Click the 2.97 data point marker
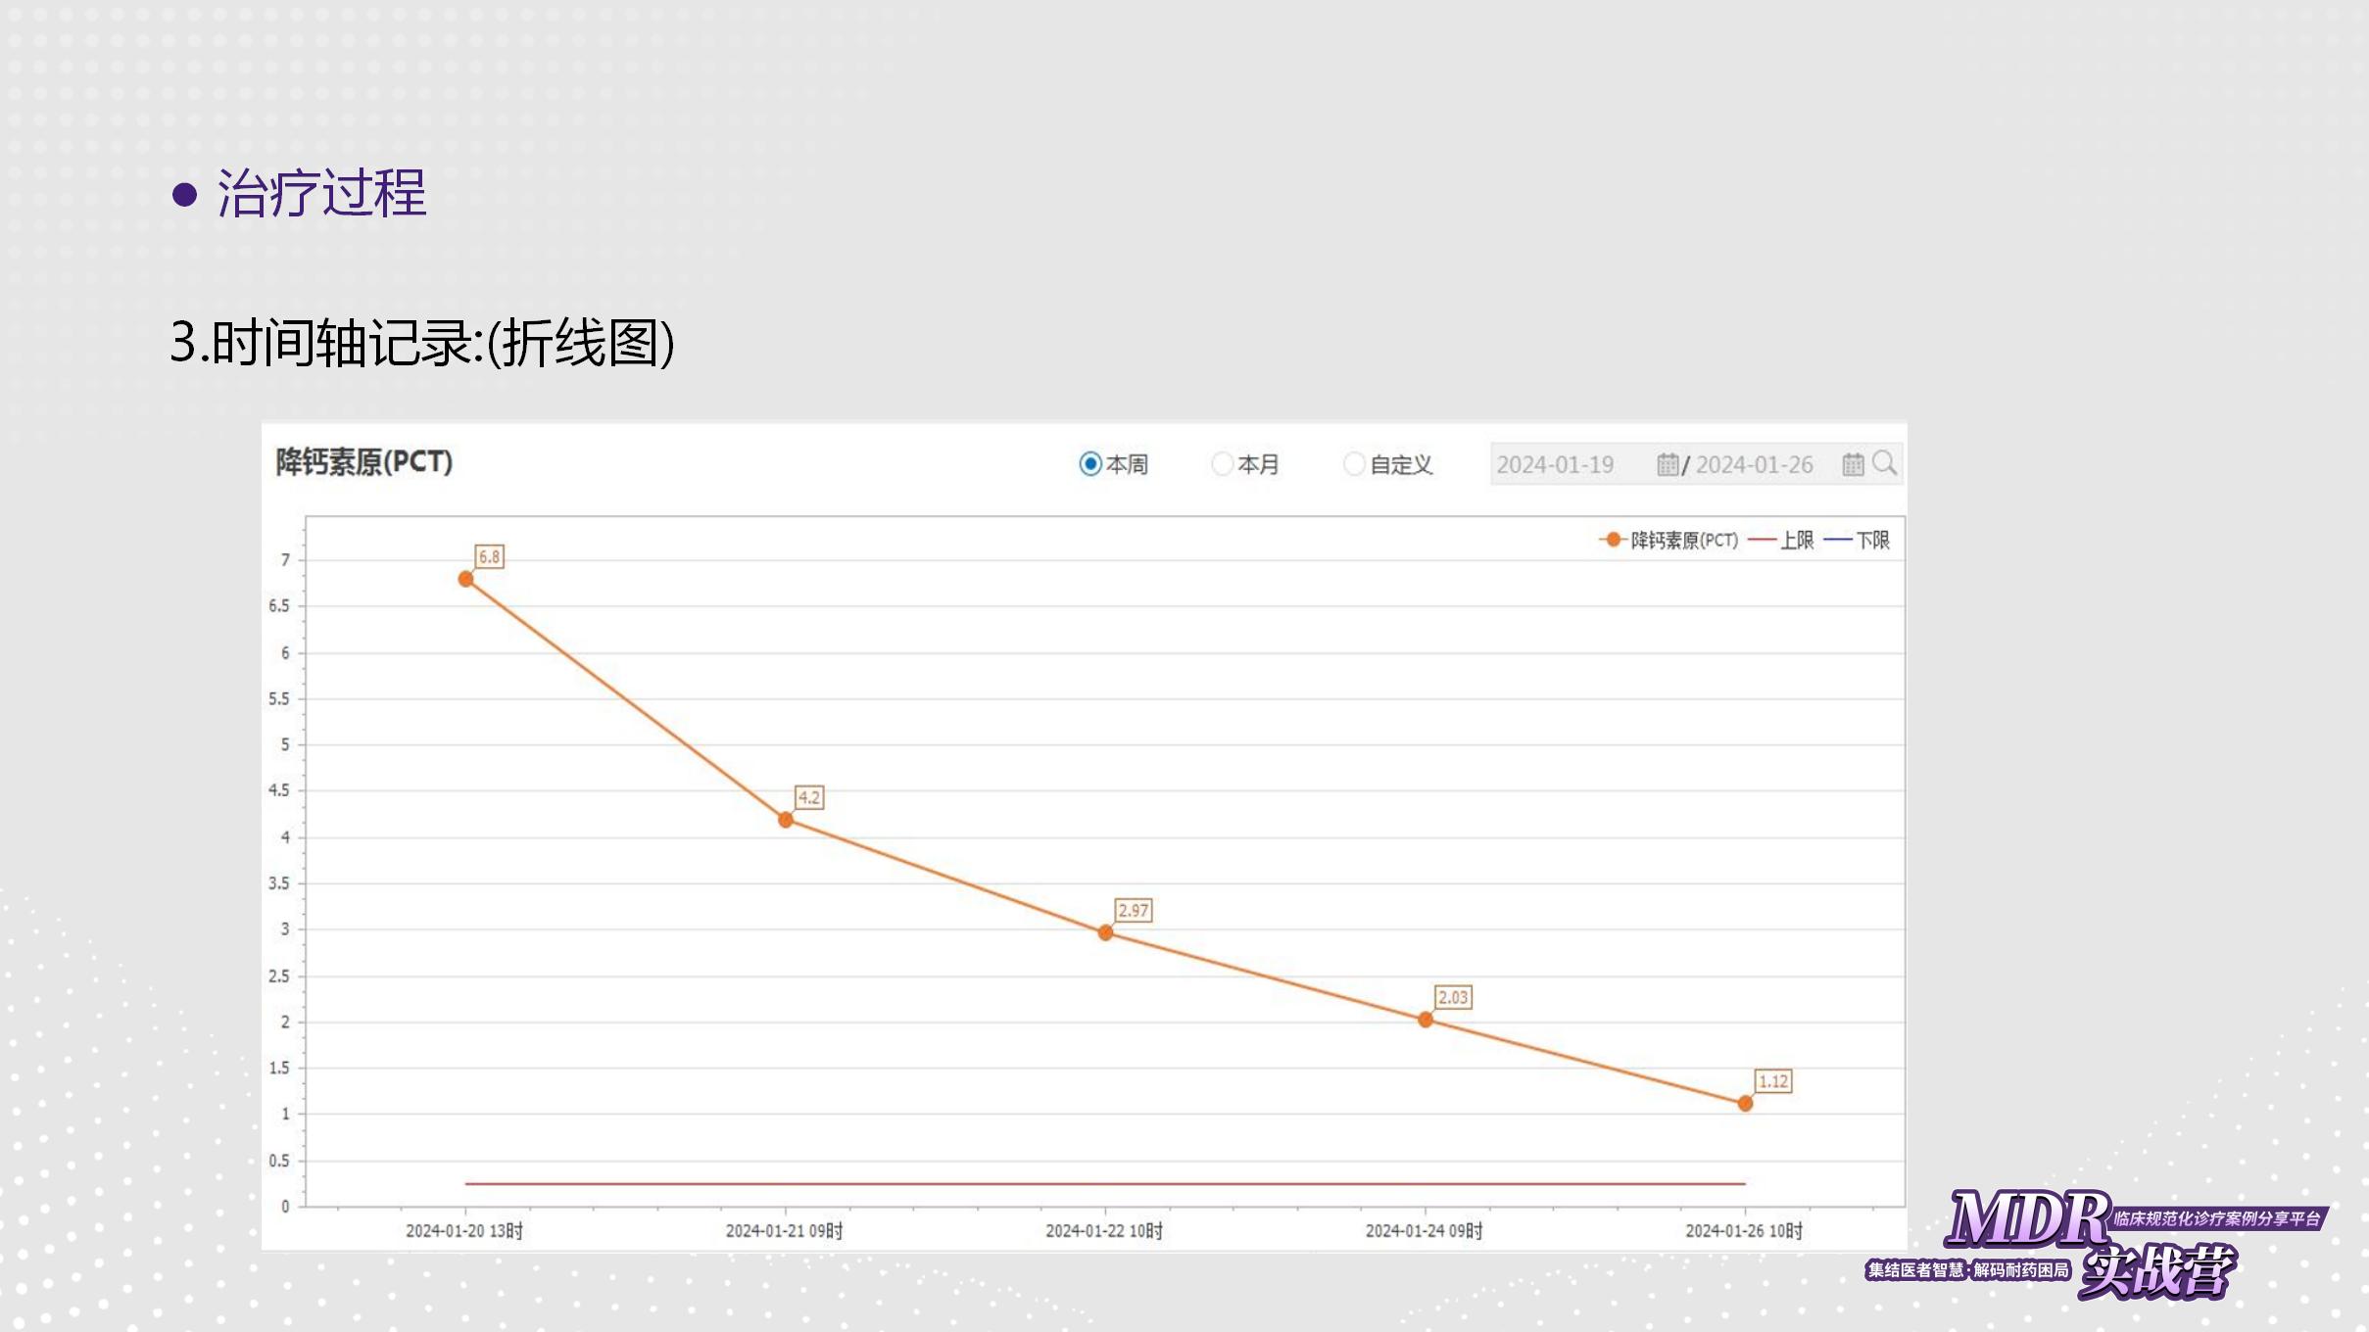2369x1332 pixels. [x=1105, y=932]
